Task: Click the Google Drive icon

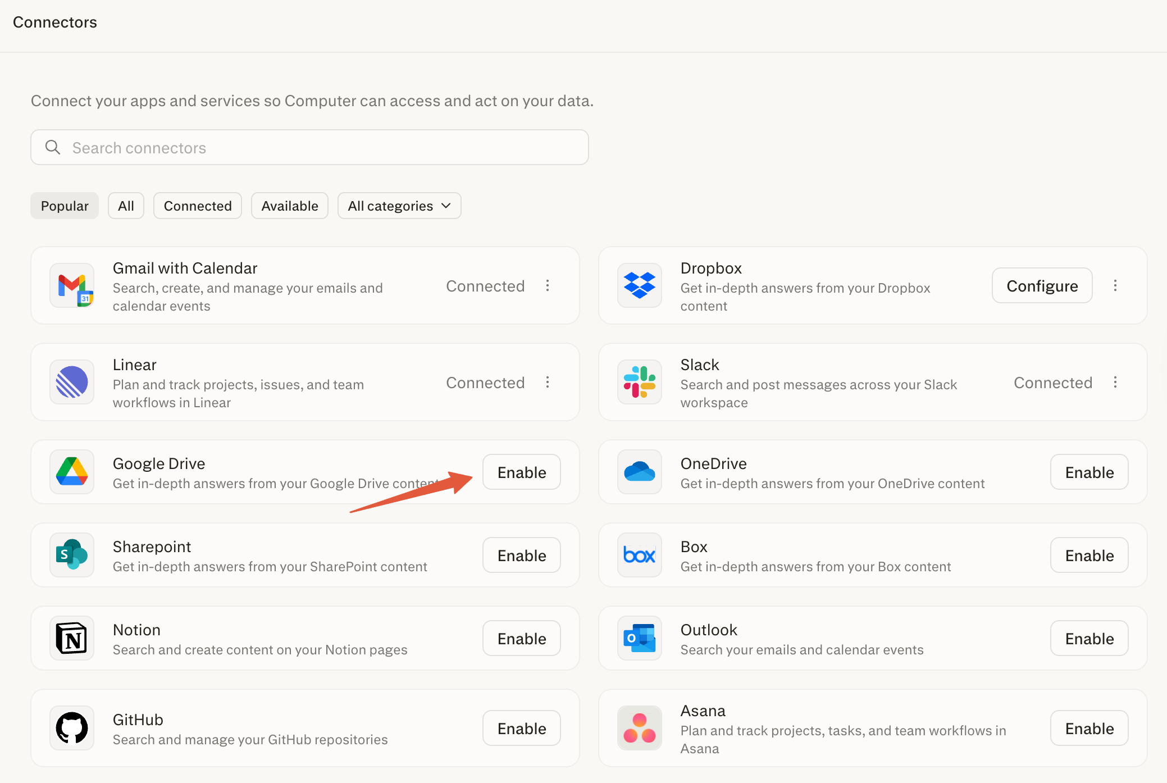Action: (72, 472)
